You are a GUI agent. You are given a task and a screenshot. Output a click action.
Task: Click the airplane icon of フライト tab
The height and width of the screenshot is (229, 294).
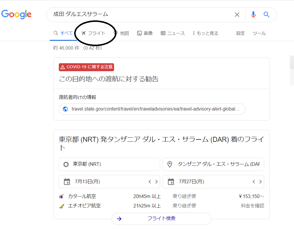click(x=84, y=33)
